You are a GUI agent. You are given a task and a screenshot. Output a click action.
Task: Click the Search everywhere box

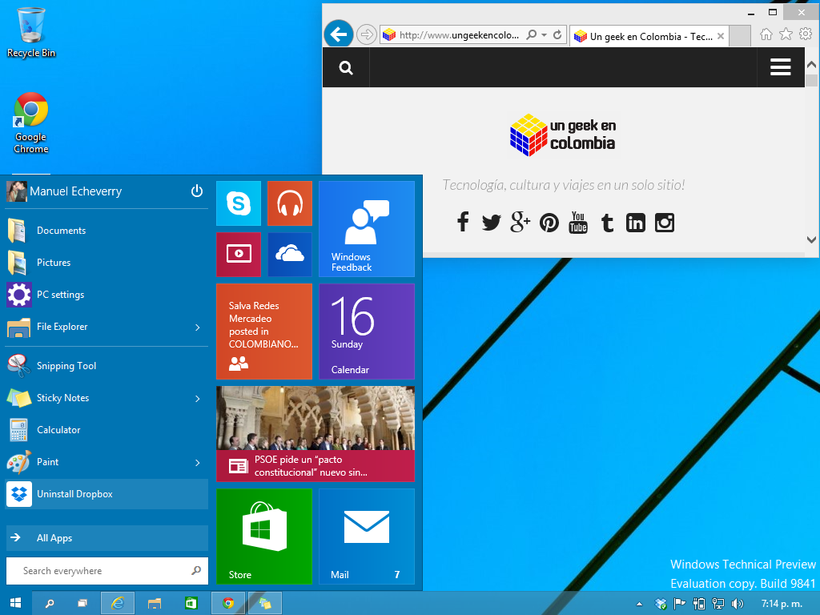point(107,570)
